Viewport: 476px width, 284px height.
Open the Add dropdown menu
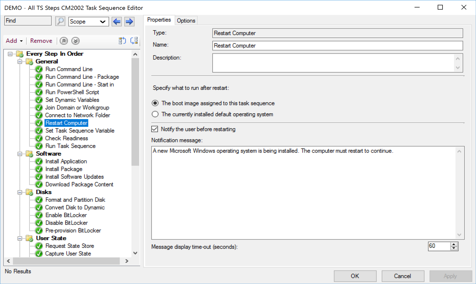click(14, 41)
